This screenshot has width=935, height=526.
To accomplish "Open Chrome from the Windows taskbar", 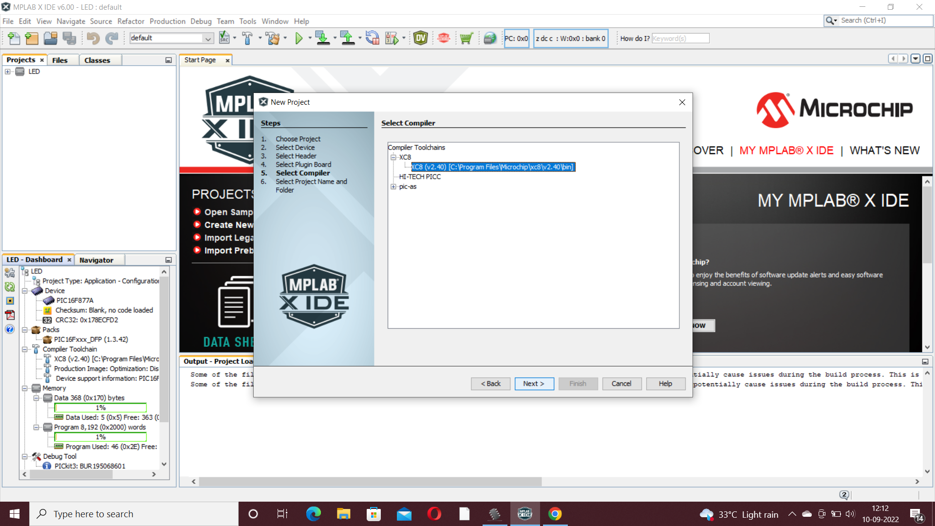I will [x=555, y=514].
